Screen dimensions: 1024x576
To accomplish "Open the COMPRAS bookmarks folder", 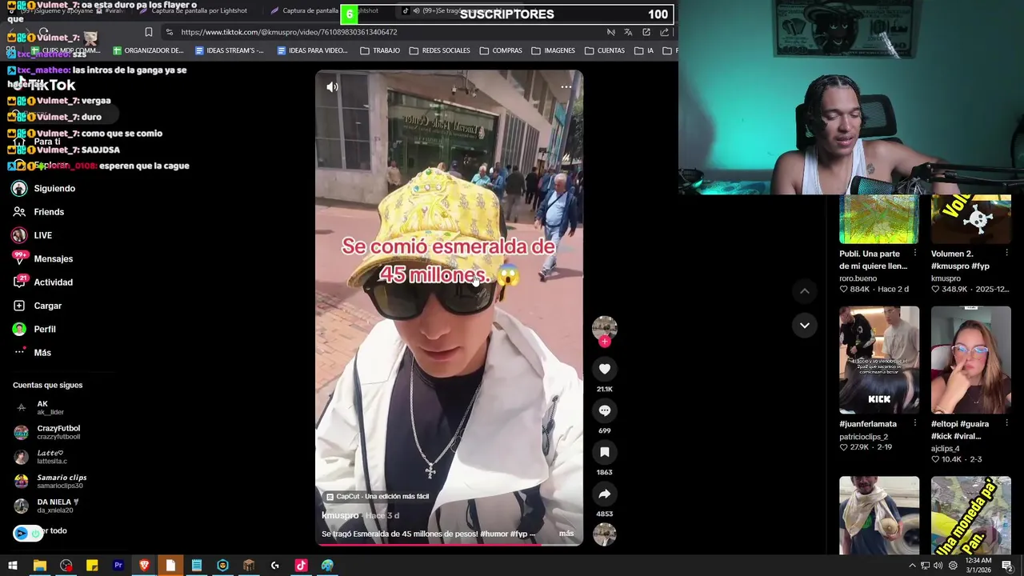I will pos(501,50).
